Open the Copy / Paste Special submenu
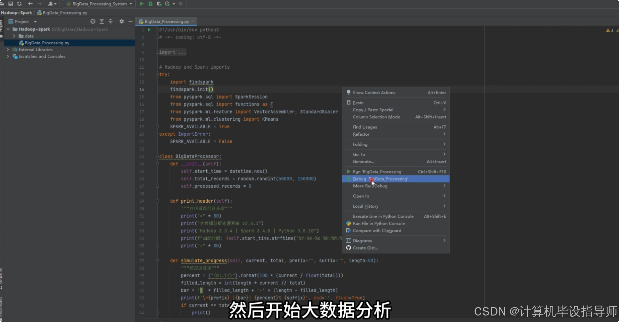Viewport: 619px width, 322px height. click(x=396, y=110)
